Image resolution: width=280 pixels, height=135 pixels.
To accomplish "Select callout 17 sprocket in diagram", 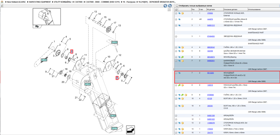I will point(115,23).
